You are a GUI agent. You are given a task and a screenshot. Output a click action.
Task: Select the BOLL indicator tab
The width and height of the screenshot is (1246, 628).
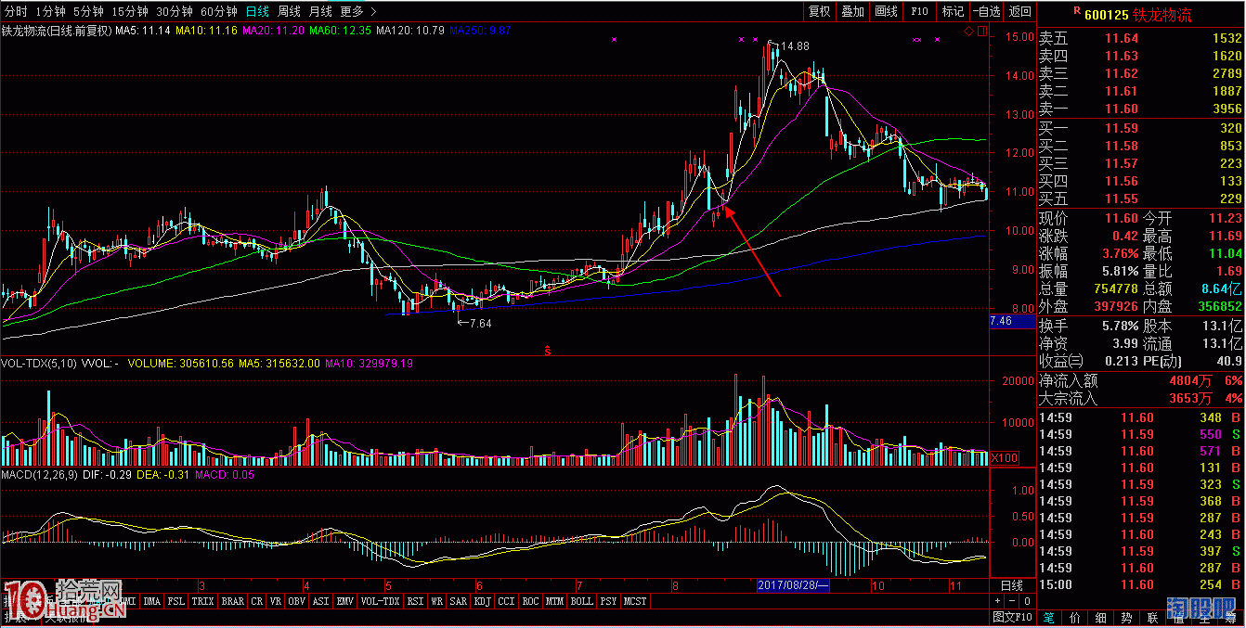coord(582,601)
